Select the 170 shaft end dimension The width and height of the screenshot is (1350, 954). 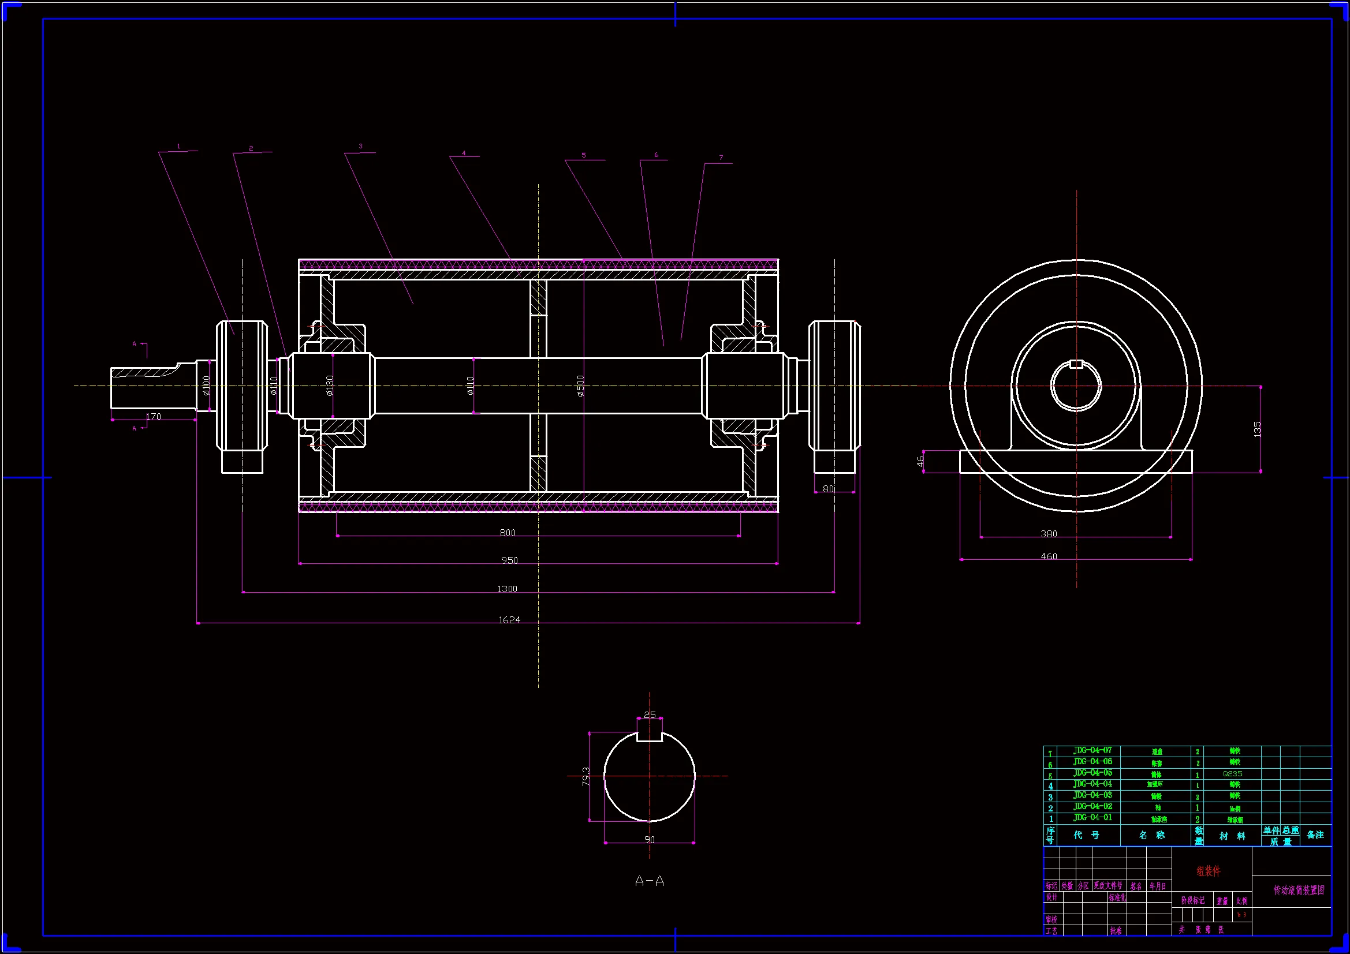153,416
